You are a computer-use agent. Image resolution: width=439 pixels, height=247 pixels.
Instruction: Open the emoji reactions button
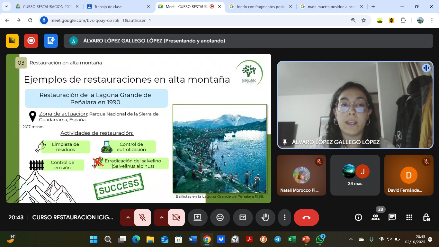pyautogui.click(x=220, y=218)
